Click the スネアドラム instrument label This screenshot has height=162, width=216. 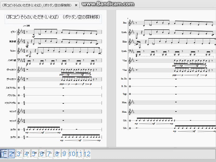click(11, 88)
